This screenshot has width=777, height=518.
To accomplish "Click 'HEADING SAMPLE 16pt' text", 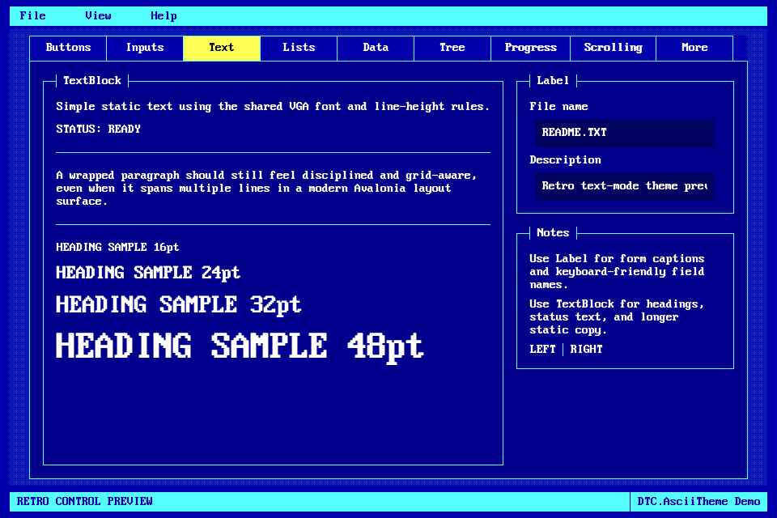I will (x=117, y=248).
